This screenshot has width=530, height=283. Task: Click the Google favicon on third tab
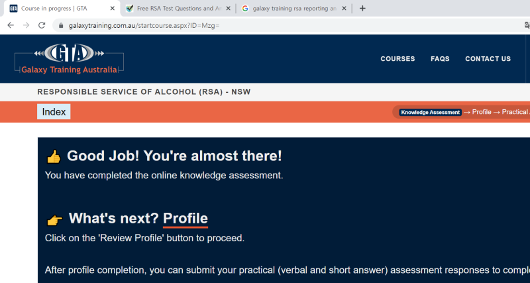click(245, 9)
